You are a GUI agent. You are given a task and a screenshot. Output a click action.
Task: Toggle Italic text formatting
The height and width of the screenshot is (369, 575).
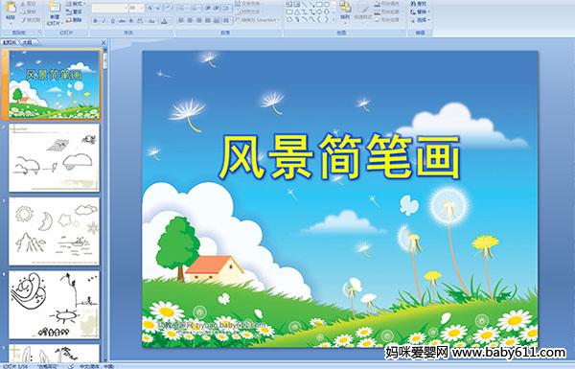coord(103,21)
